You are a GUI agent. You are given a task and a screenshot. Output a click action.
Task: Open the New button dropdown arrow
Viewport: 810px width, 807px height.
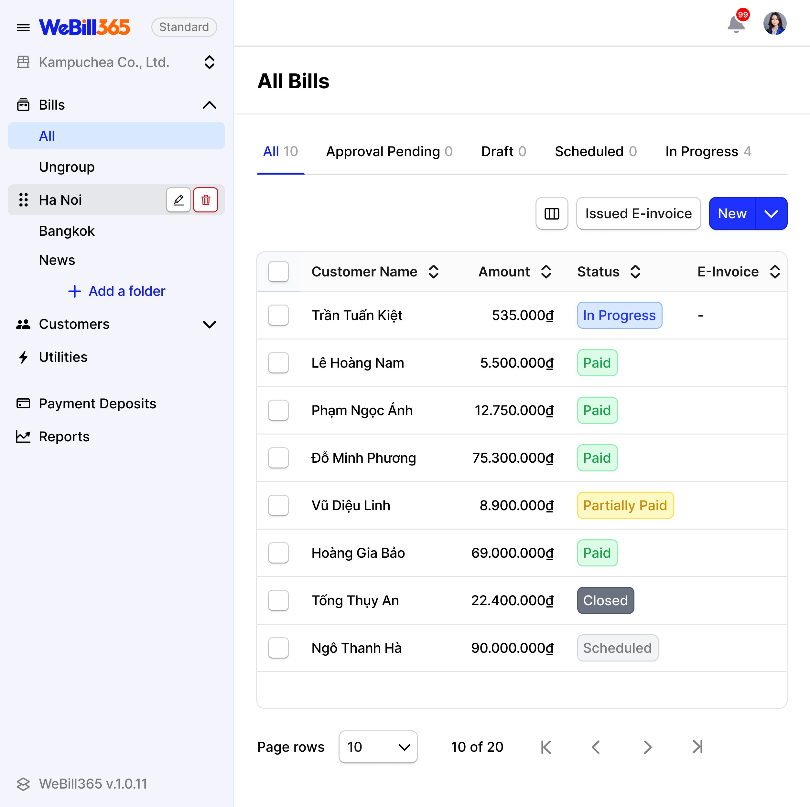click(771, 213)
